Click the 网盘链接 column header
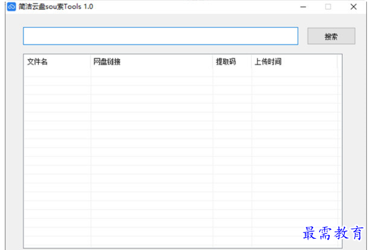This screenshot has width=368, height=250. tap(152, 62)
